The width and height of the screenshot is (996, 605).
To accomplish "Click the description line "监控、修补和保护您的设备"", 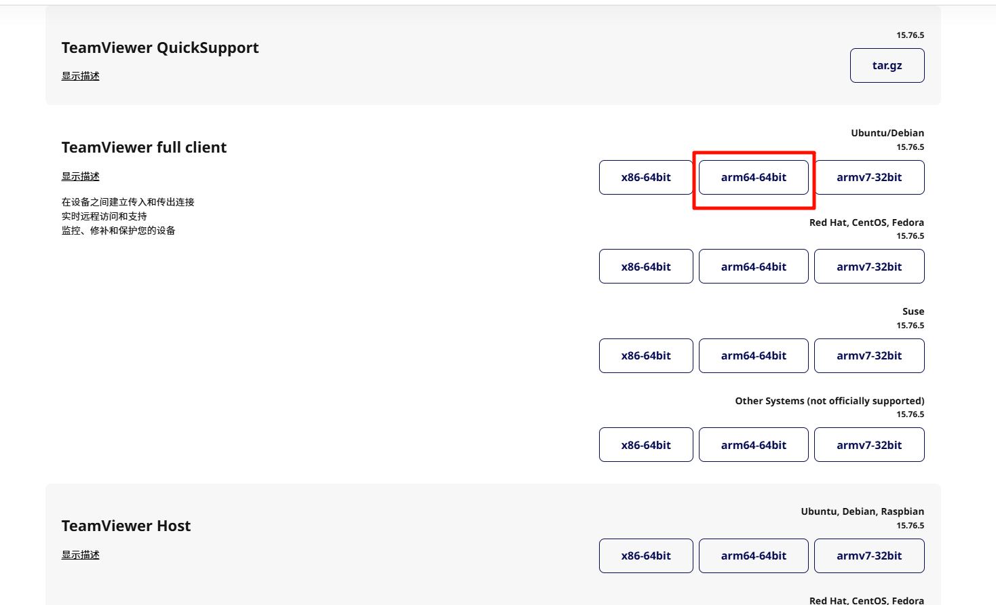I will 119,231.
